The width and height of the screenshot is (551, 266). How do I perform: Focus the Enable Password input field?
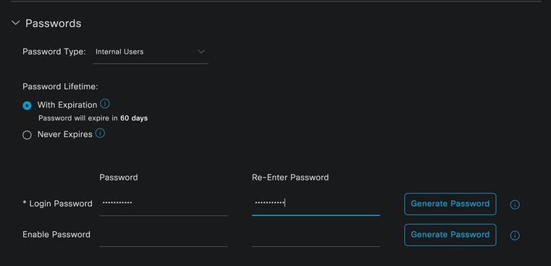(x=164, y=235)
